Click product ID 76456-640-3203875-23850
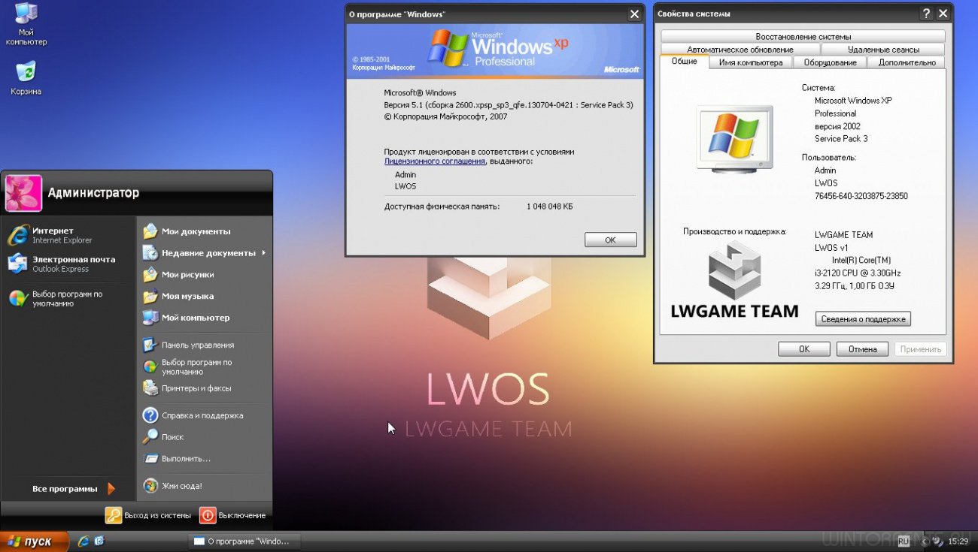The width and height of the screenshot is (978, 552). point(861,196)
